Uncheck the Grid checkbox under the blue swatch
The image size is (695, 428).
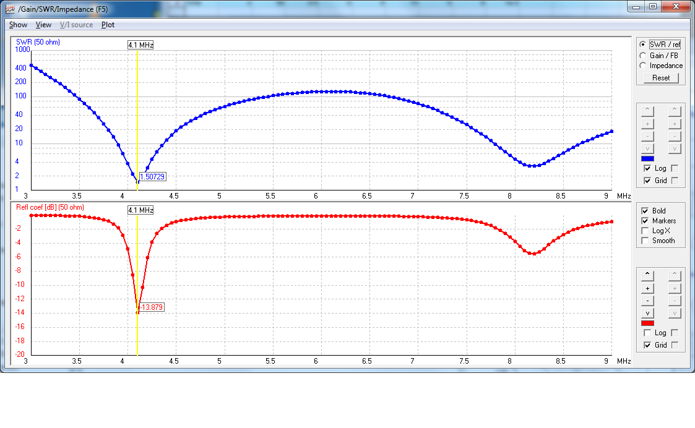pyautogui.click(x=647, y=181)
